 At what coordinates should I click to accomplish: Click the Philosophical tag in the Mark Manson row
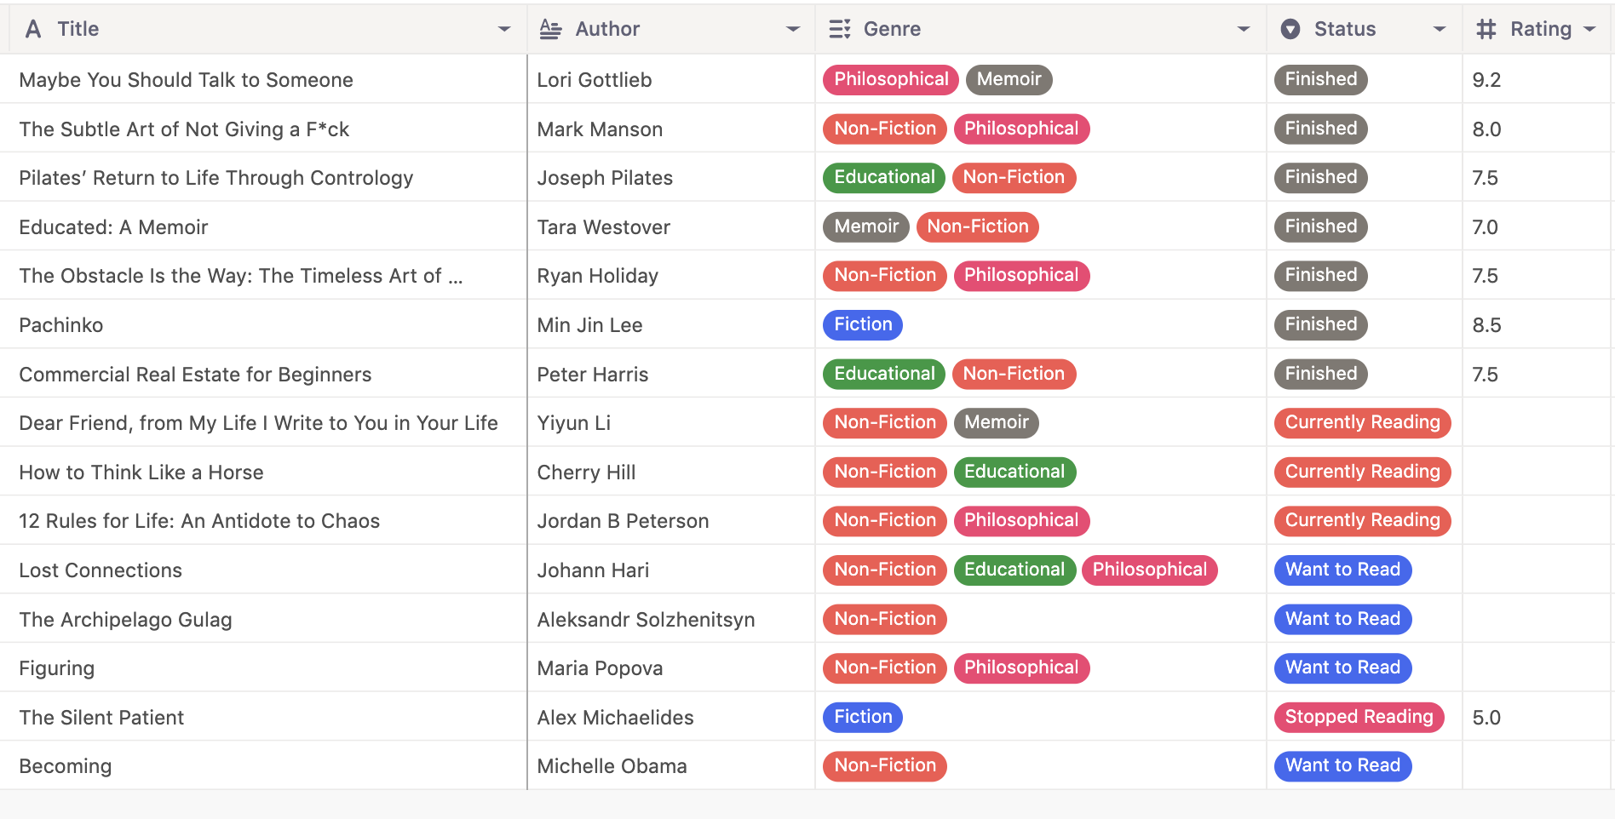pyautogui.click(x=1021, y=129)
